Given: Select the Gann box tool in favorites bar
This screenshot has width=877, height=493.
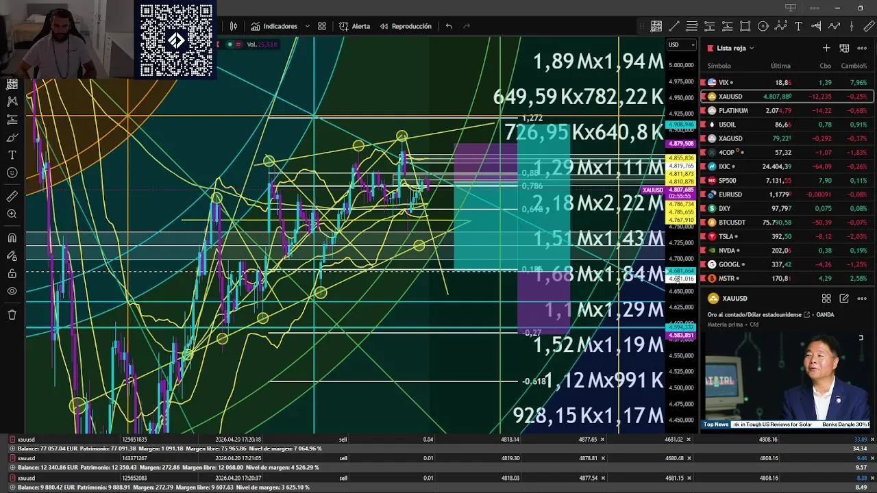Looking at the screenshot, I should (x=656, y=26).
